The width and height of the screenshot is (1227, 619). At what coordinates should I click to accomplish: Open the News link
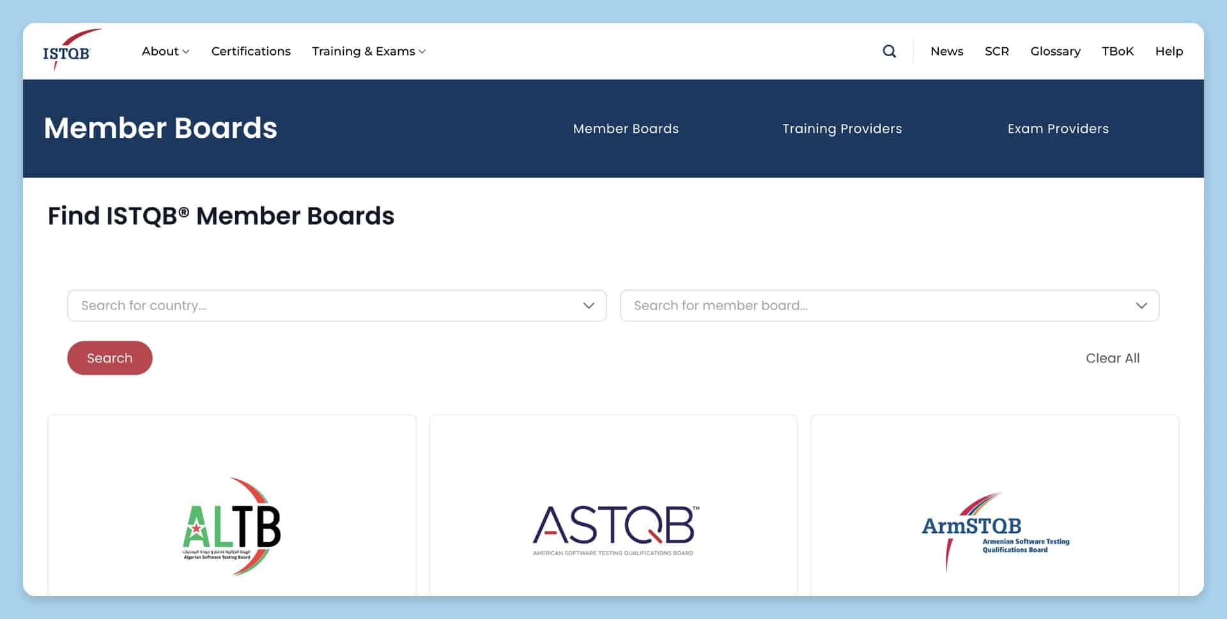pos(946,51)
